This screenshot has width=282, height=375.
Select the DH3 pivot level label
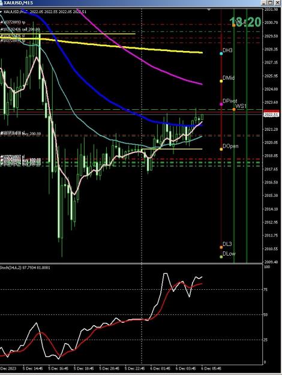(227, 50)
